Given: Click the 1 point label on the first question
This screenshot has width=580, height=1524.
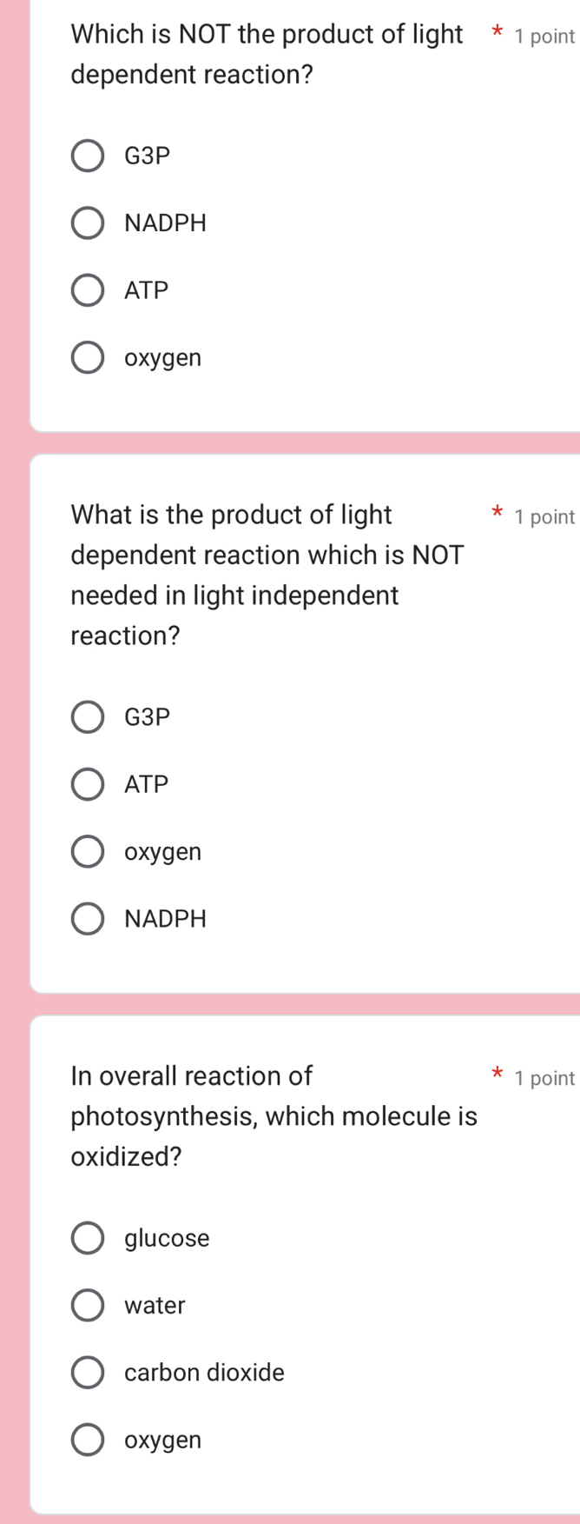Looking at the screenshot, I should (x=544, y=36).
